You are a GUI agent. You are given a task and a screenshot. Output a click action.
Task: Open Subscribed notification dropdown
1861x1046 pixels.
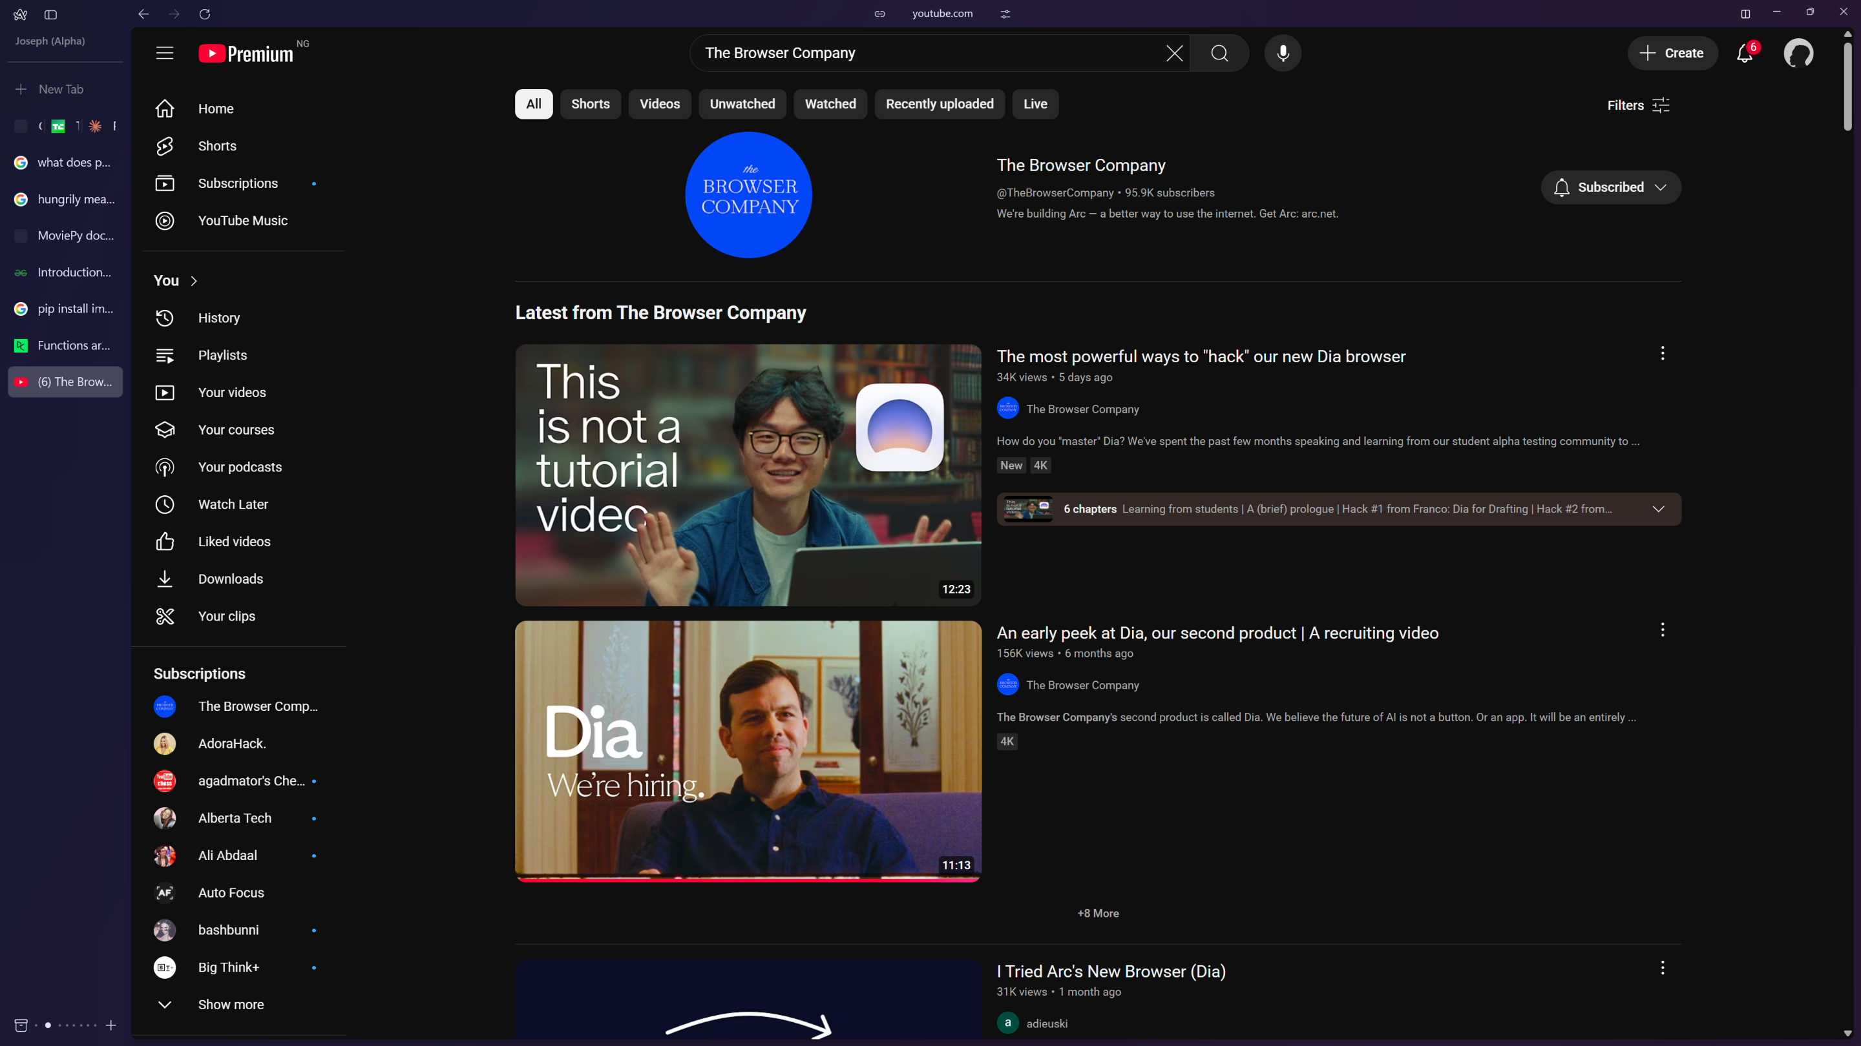click(x=1610, y=187)
